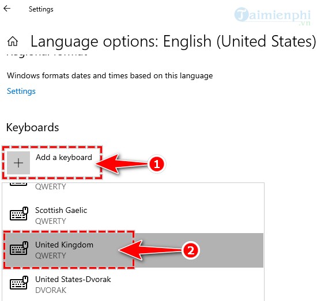Choose Scottish Gaelic from the keyboard list

click(133, 216)
